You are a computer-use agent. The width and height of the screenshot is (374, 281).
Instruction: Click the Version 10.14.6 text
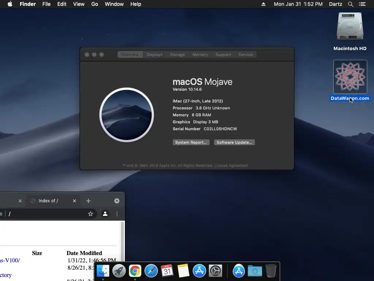pyautogui.click(x=187, y=89)
